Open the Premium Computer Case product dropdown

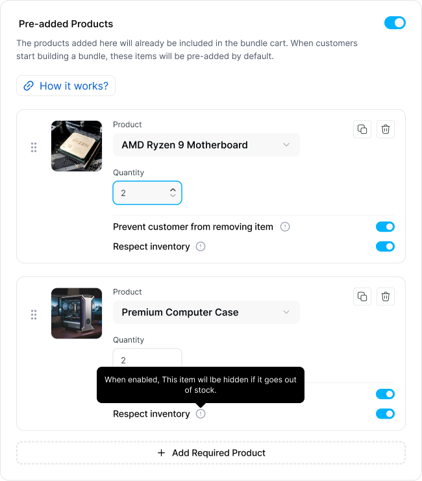click(x=206, y=312)
